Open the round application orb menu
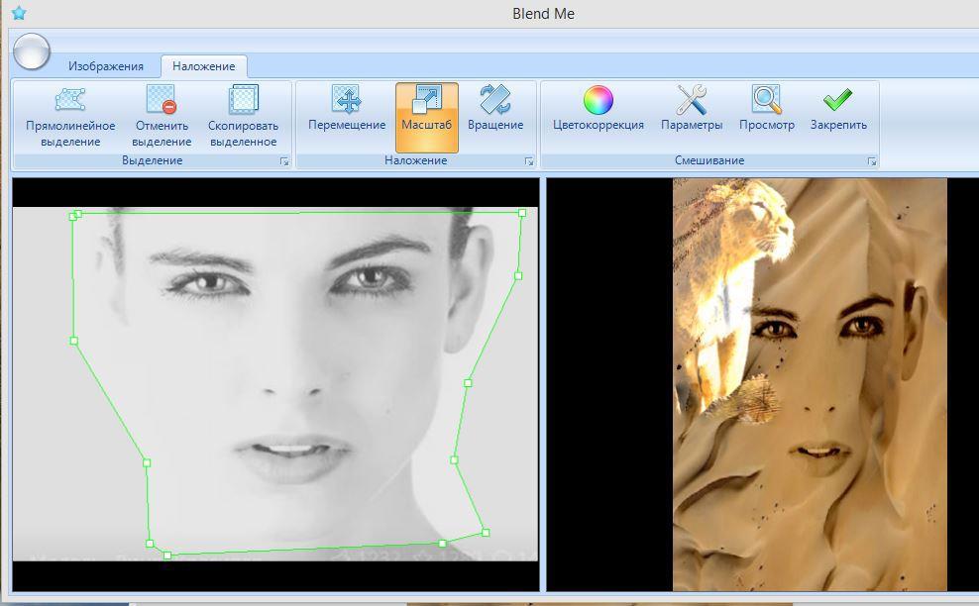 [x=32, y=50]
